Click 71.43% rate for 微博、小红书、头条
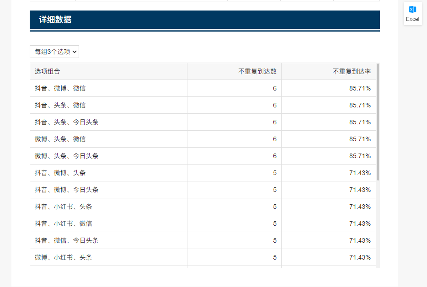Screen dimensions: 427x287 pos(360,257)
